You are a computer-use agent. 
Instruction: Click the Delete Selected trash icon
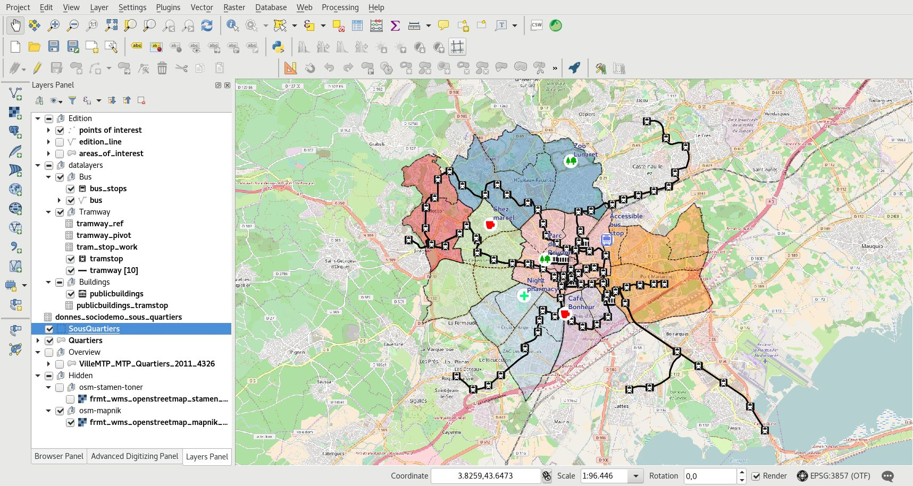[x=162, y=68]
